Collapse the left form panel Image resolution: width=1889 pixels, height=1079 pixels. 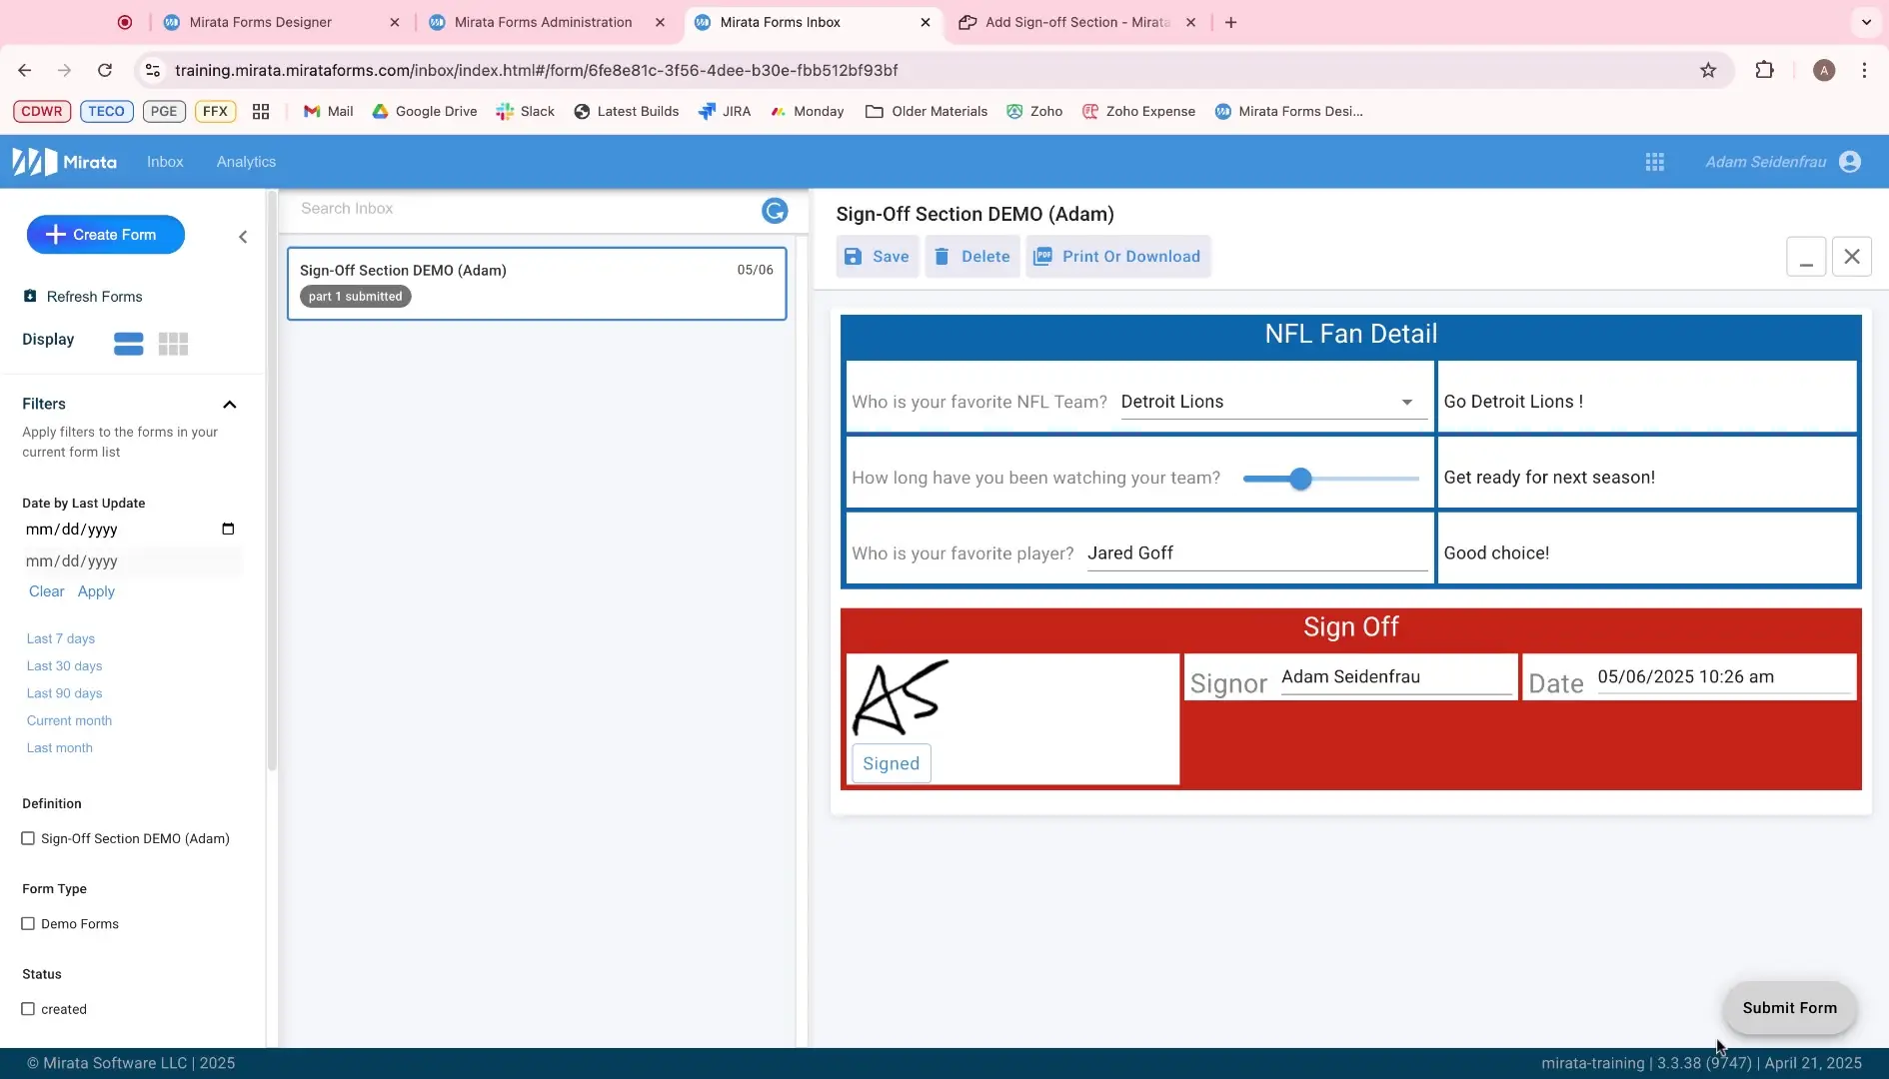click(242, 237)
